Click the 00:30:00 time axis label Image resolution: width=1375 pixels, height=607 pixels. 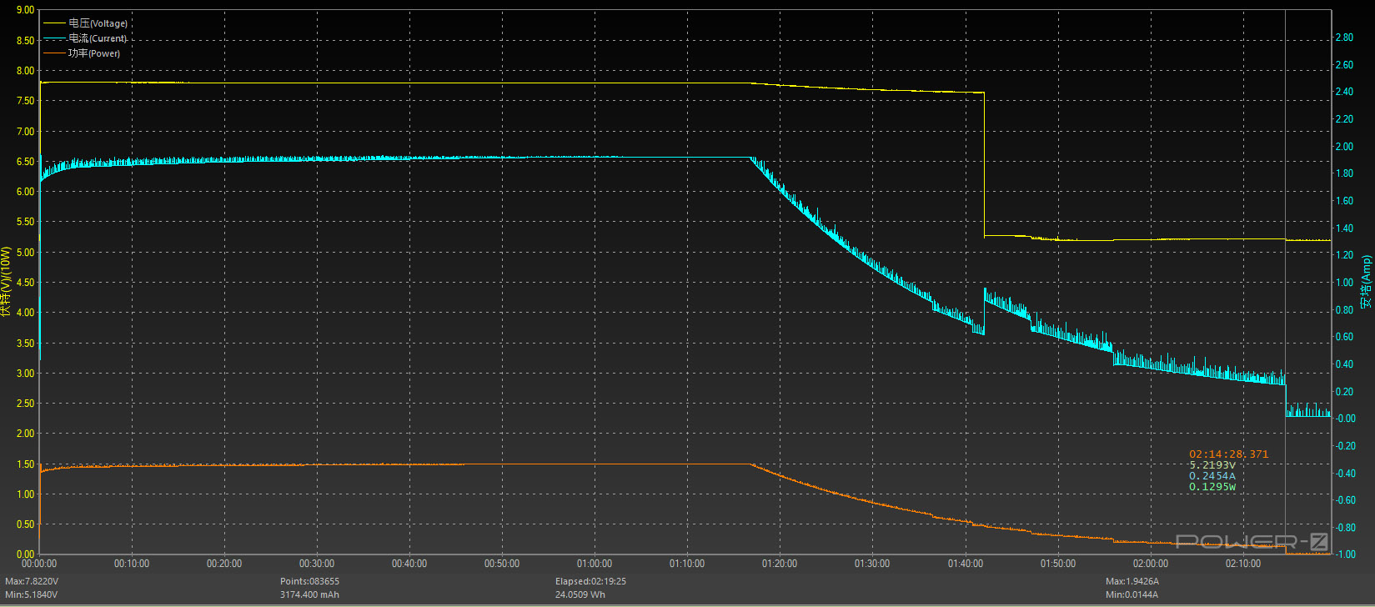point(317,564)
